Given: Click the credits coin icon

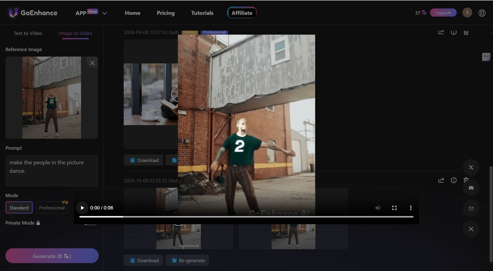Looking at the screenshot, I should tap(424, 13).
